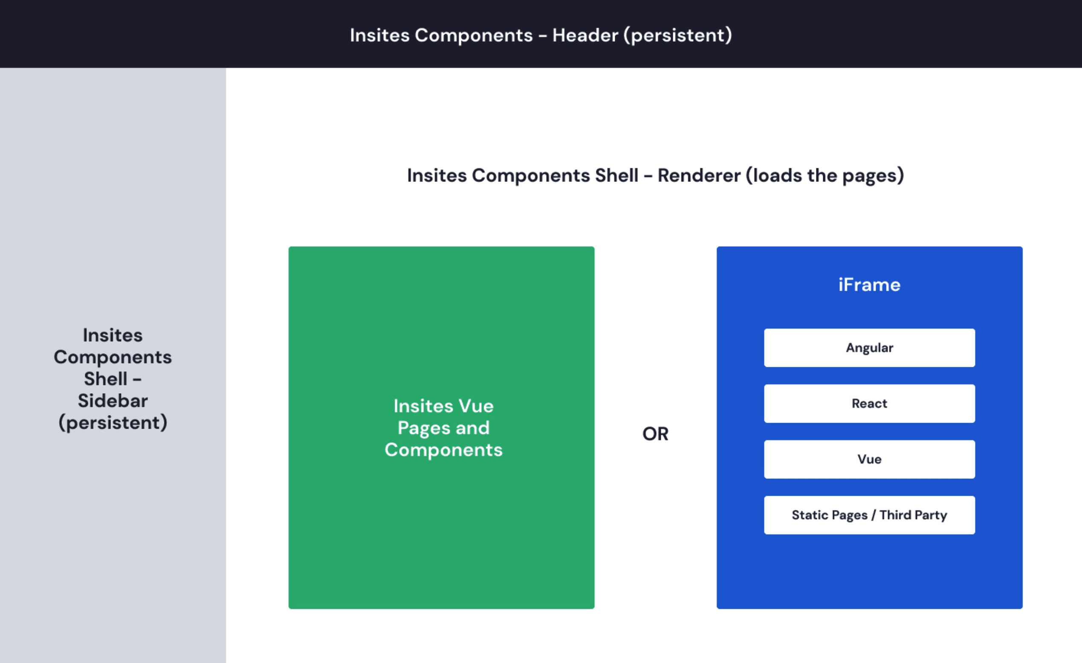The image size is (1082, 663).
Task: Click the word "Shell" in the sidebar label
Action: click(105, 379)
